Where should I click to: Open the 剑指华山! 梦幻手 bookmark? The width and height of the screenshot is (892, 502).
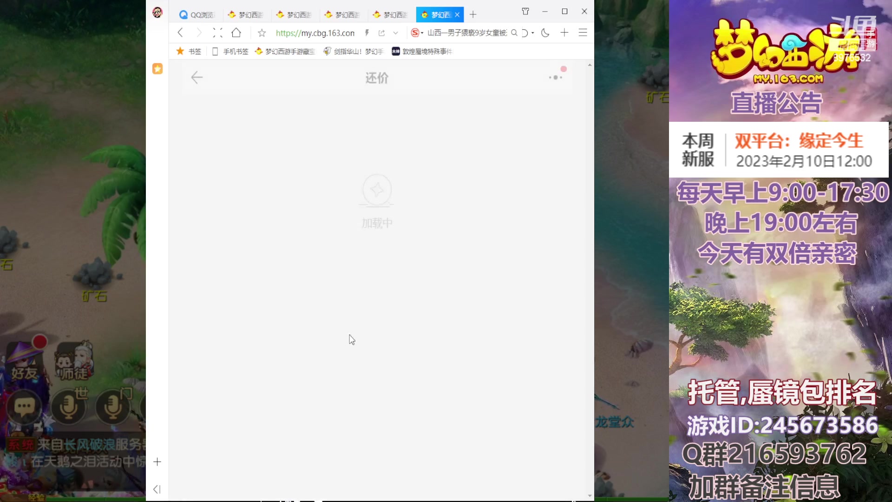(354, 51)
